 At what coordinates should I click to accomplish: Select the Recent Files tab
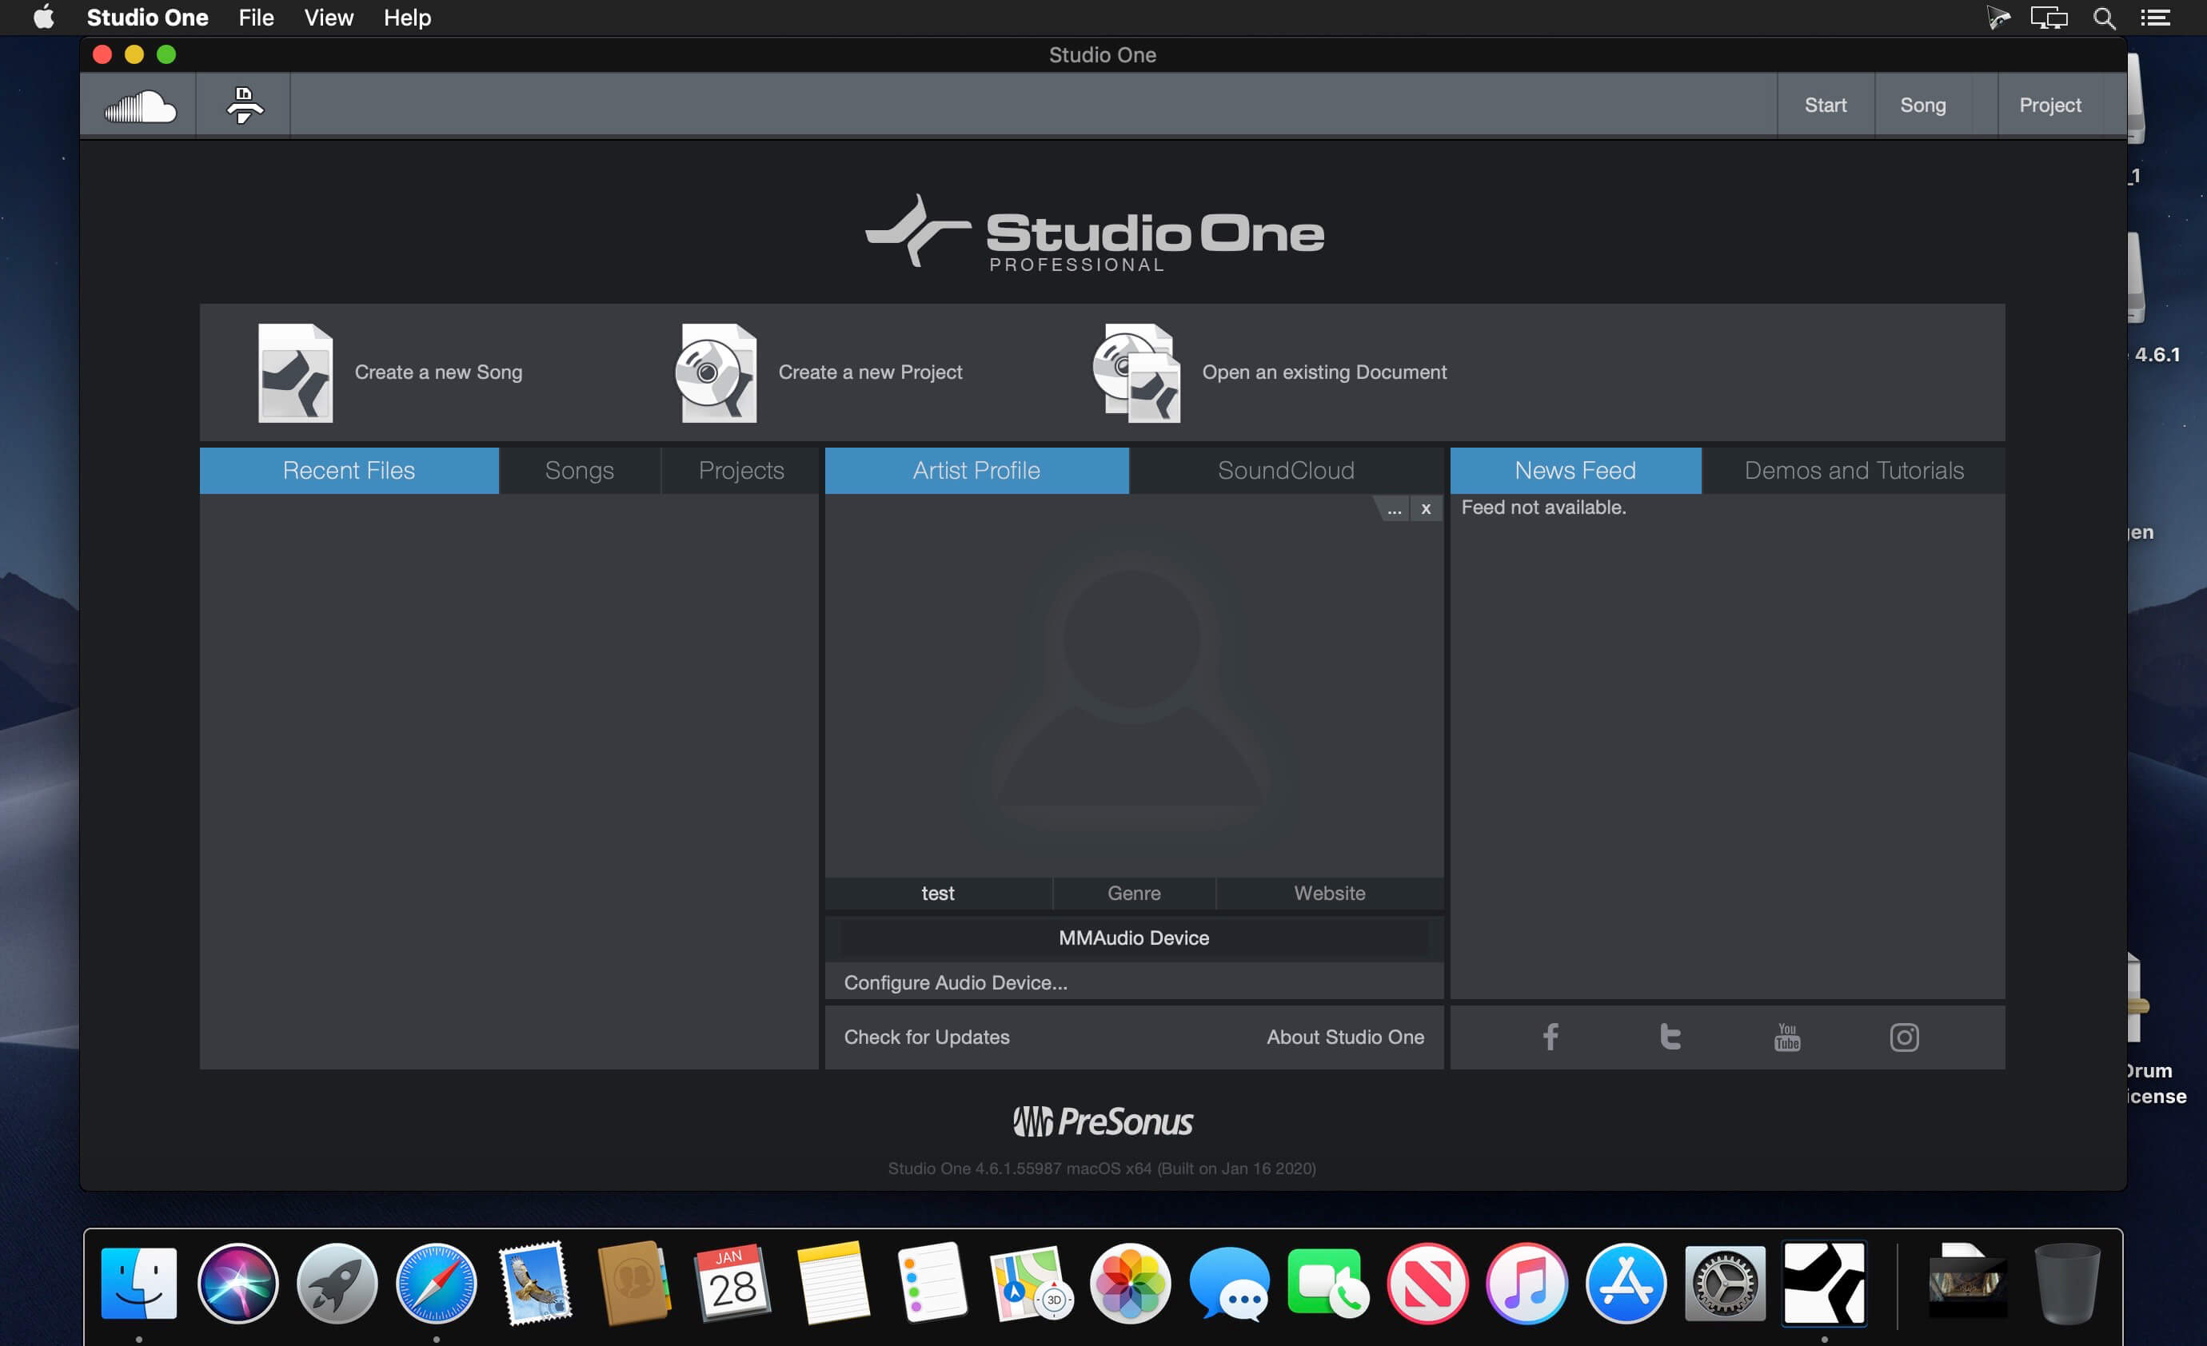[x=349, y=471]
